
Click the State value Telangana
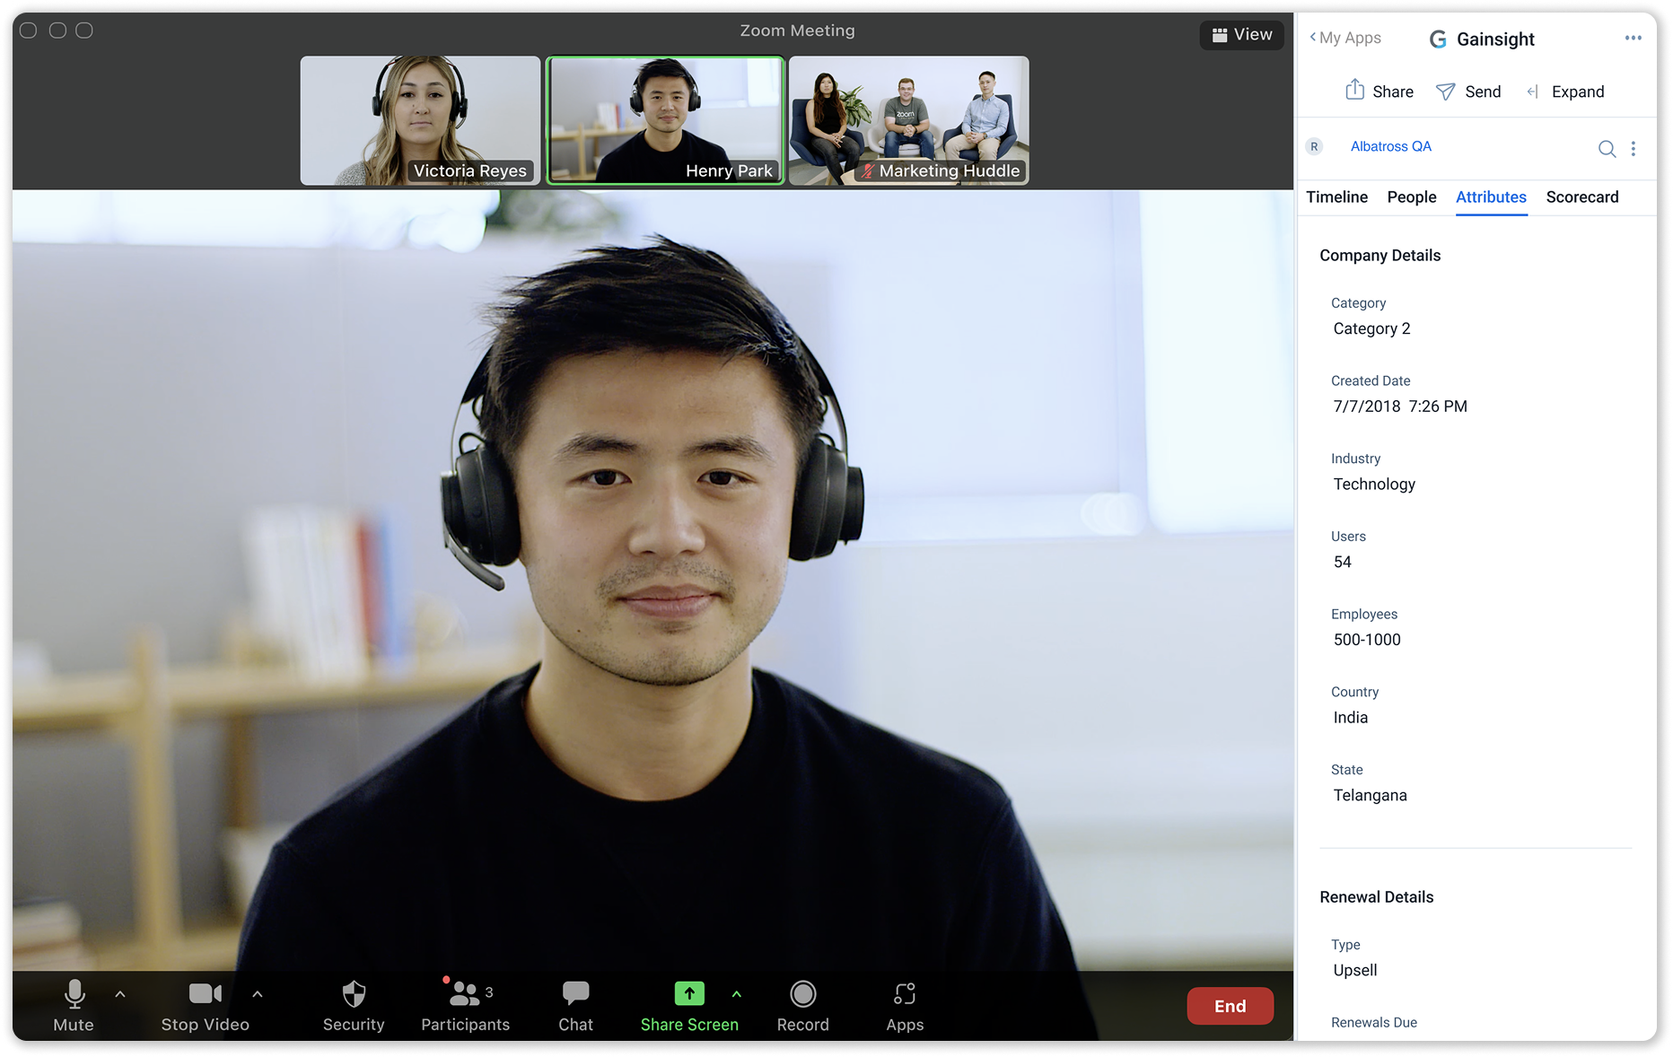pyautogui.click(x=1370, y=795)
